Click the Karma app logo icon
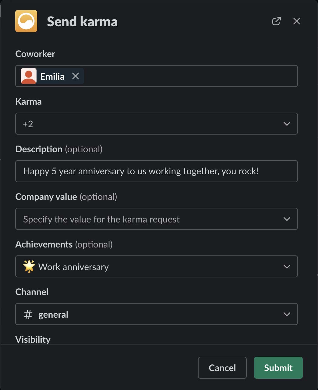 26,21
